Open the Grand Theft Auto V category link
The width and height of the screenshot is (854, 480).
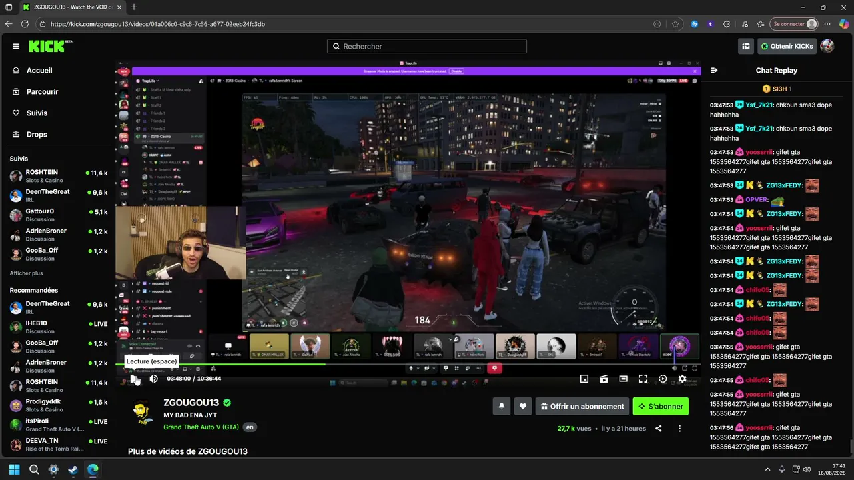coord(201,427)
